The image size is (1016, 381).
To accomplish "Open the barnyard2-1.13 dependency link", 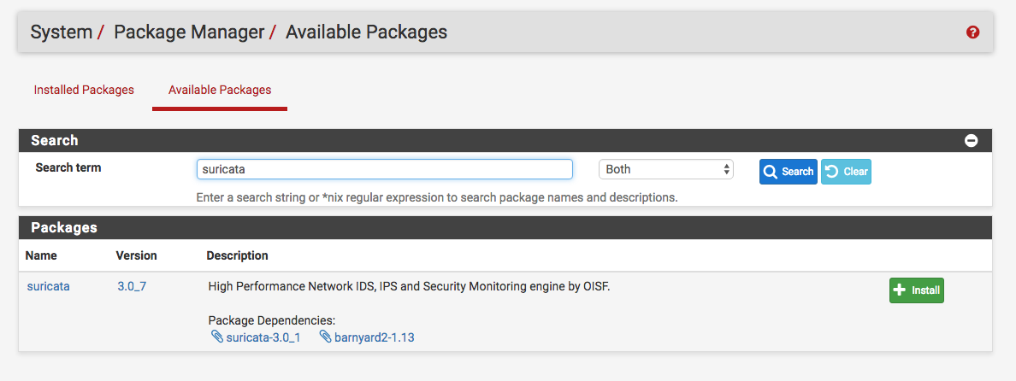I will [x=374, y=337].
